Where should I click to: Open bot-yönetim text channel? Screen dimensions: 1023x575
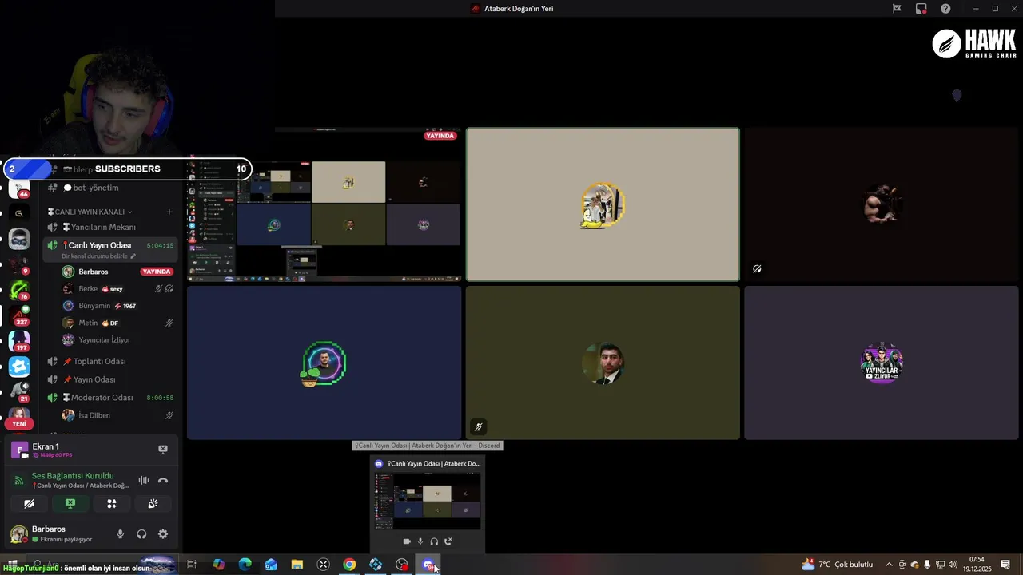(x=110, y=188)
